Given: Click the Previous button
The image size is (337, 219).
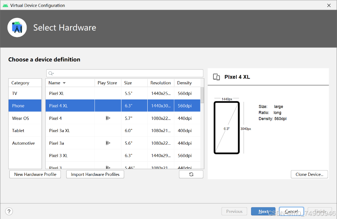Looking at the screenshot, I should (x=234, y=211).
